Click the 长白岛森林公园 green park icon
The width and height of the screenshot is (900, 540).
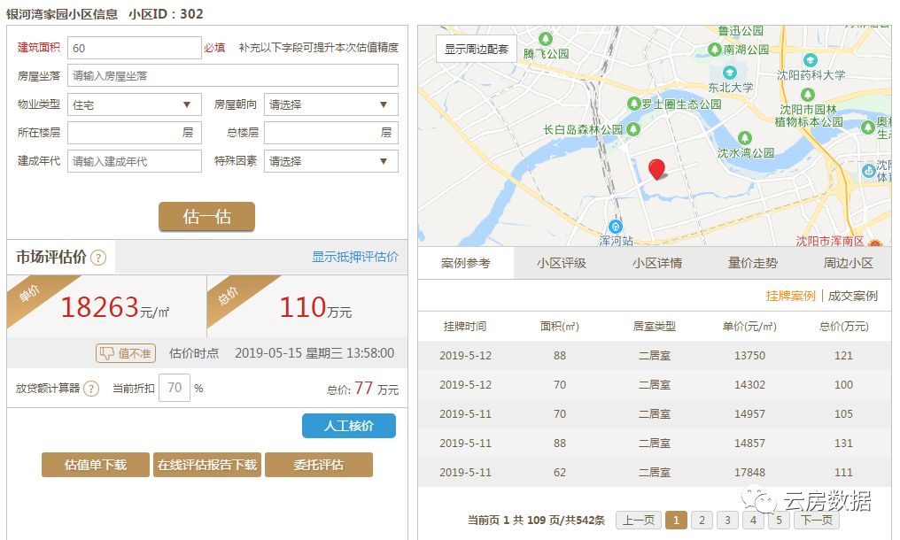635,128
